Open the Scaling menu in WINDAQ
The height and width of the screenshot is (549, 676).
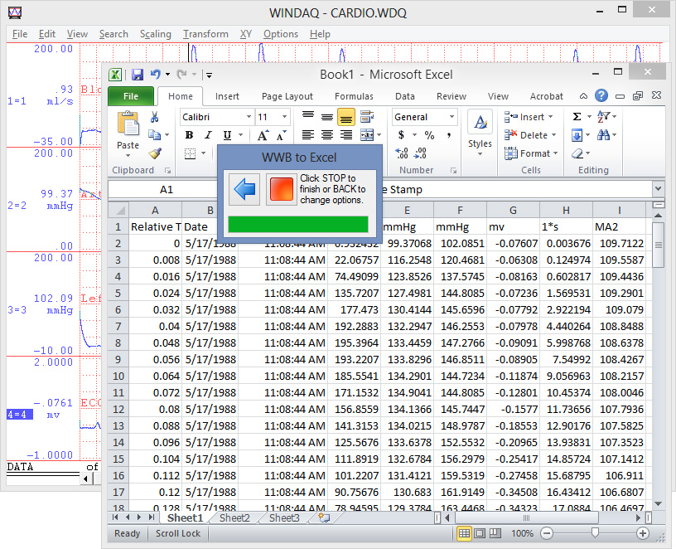click(155, 34)
